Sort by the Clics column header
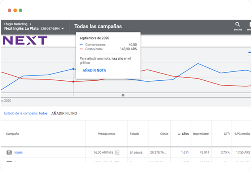The height and width of the screenshot is (170, 251). [185, 134]
